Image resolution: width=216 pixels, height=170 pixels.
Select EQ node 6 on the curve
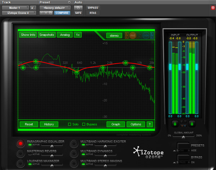126,63
